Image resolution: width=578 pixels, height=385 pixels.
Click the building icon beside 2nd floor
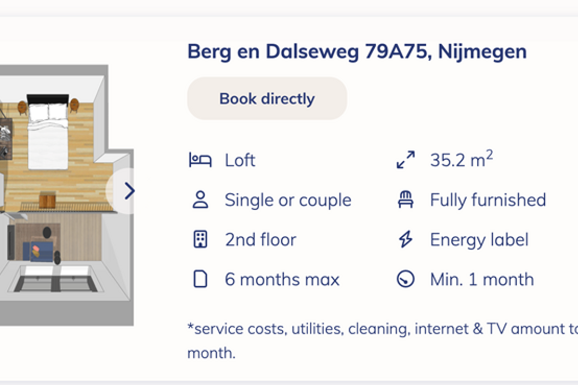pyautogui.click(x=200, y=239)
